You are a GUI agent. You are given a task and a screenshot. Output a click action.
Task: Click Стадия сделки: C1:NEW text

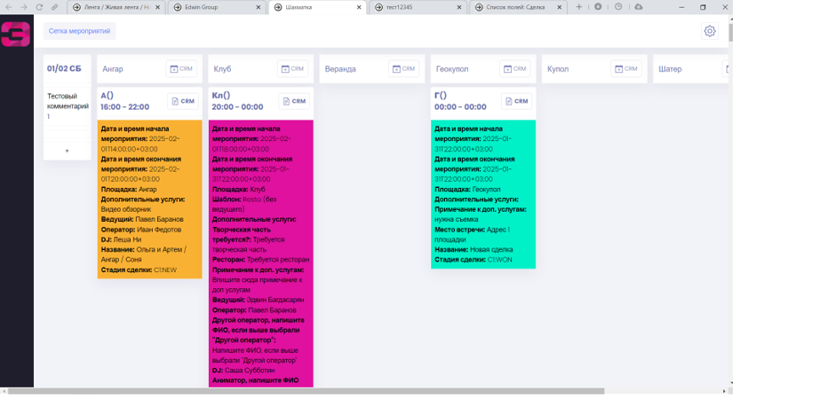[139, 270]
